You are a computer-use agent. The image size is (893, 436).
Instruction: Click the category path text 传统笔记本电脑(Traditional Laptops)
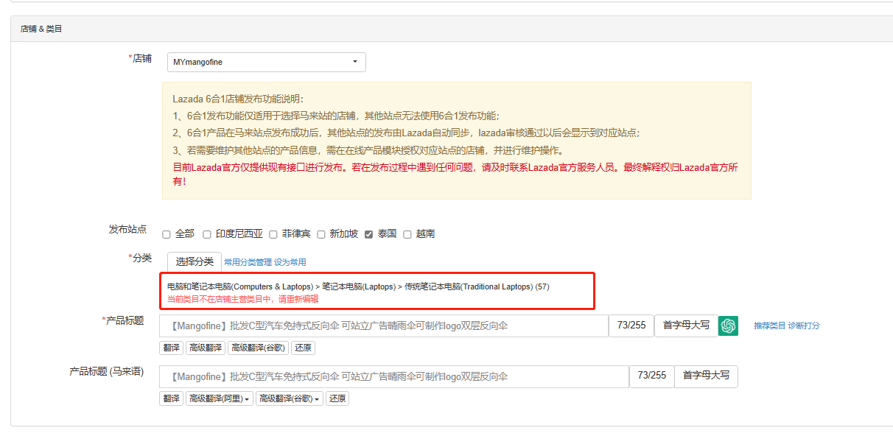469,286
